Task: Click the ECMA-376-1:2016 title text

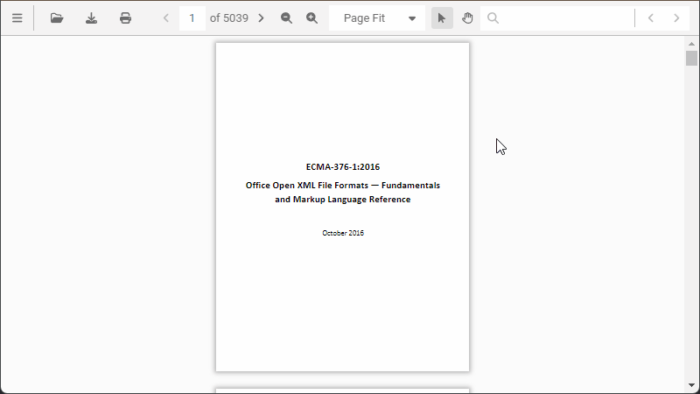Action: coord(342,167)
